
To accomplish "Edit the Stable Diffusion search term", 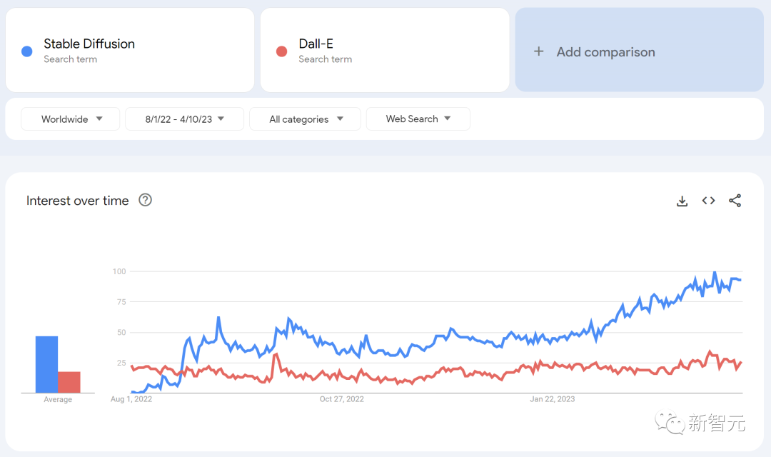I will point(89,44).
